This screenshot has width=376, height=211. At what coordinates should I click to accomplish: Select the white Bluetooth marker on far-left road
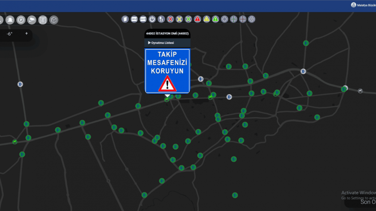pyautogui.click(x=20, y=84)
